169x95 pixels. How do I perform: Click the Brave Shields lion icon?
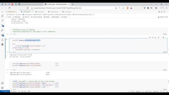pyautogui.click(x=128, y=8)
